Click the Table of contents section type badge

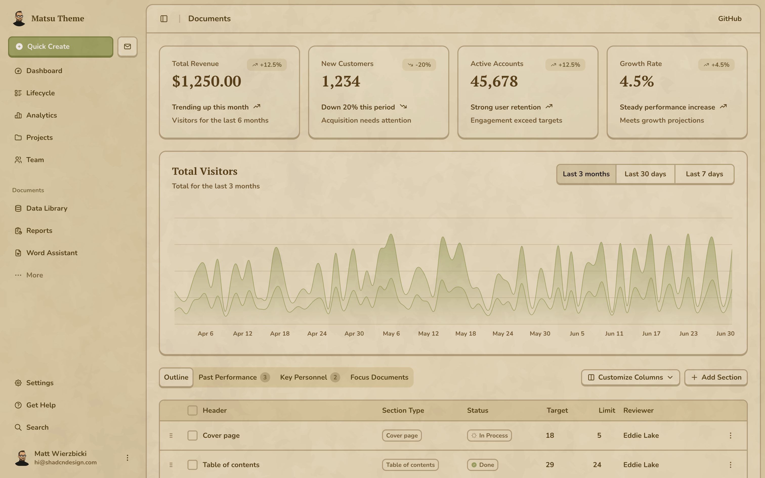(410, 465)
